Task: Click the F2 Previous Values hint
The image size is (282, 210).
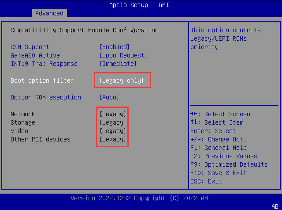Action: tap(224, 156)
